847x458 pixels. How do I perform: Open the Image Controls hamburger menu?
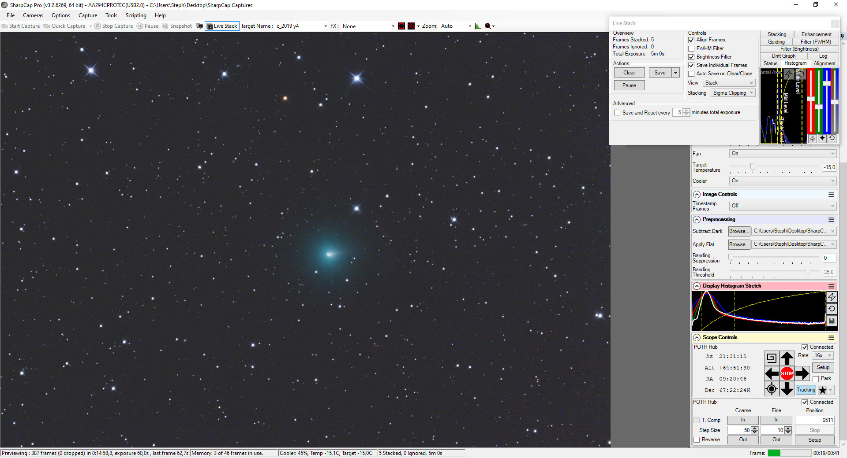coord(831,195)
